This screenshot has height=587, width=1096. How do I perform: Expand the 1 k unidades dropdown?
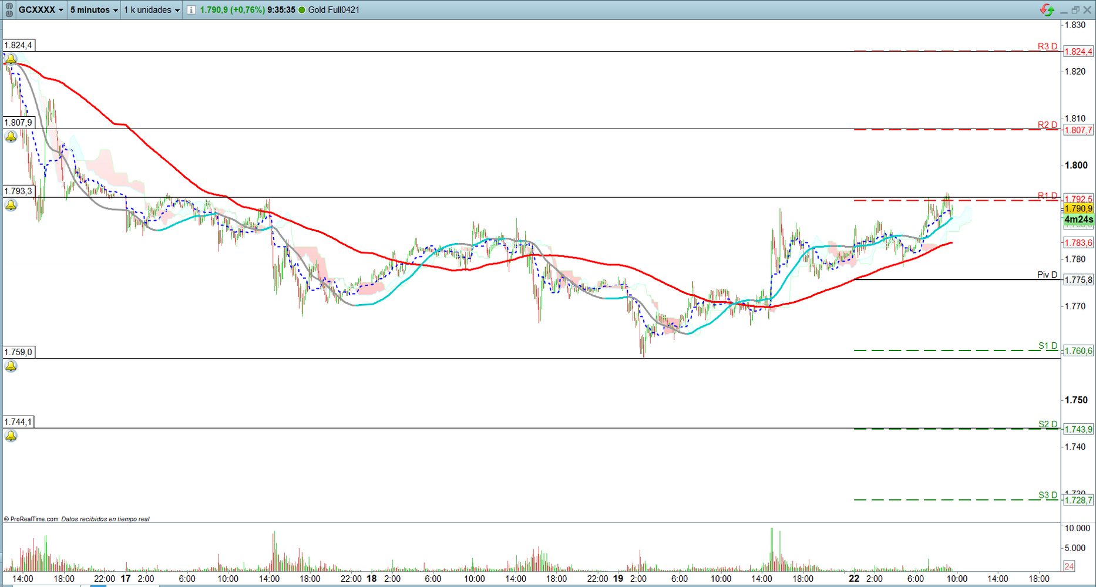pyautogui.click(x=152, y=10)
